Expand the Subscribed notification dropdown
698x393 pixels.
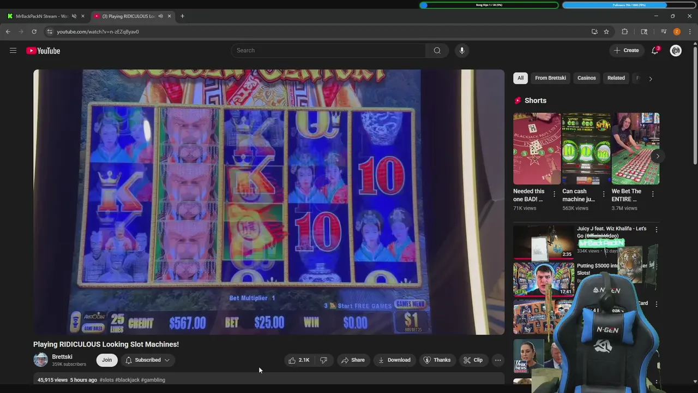(x=147, y=360)
